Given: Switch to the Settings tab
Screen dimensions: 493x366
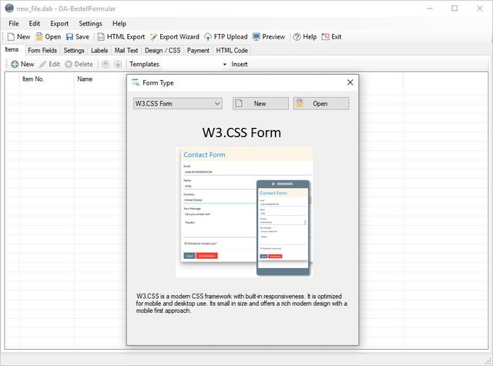Looking at the screenshot, I should [x=74, y=50].
